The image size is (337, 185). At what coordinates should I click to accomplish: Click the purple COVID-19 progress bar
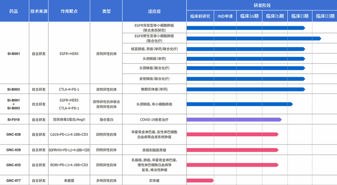pos(234,120)
